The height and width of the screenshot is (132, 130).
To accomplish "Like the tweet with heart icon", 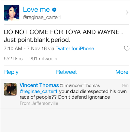I will (x=127, y=49).
